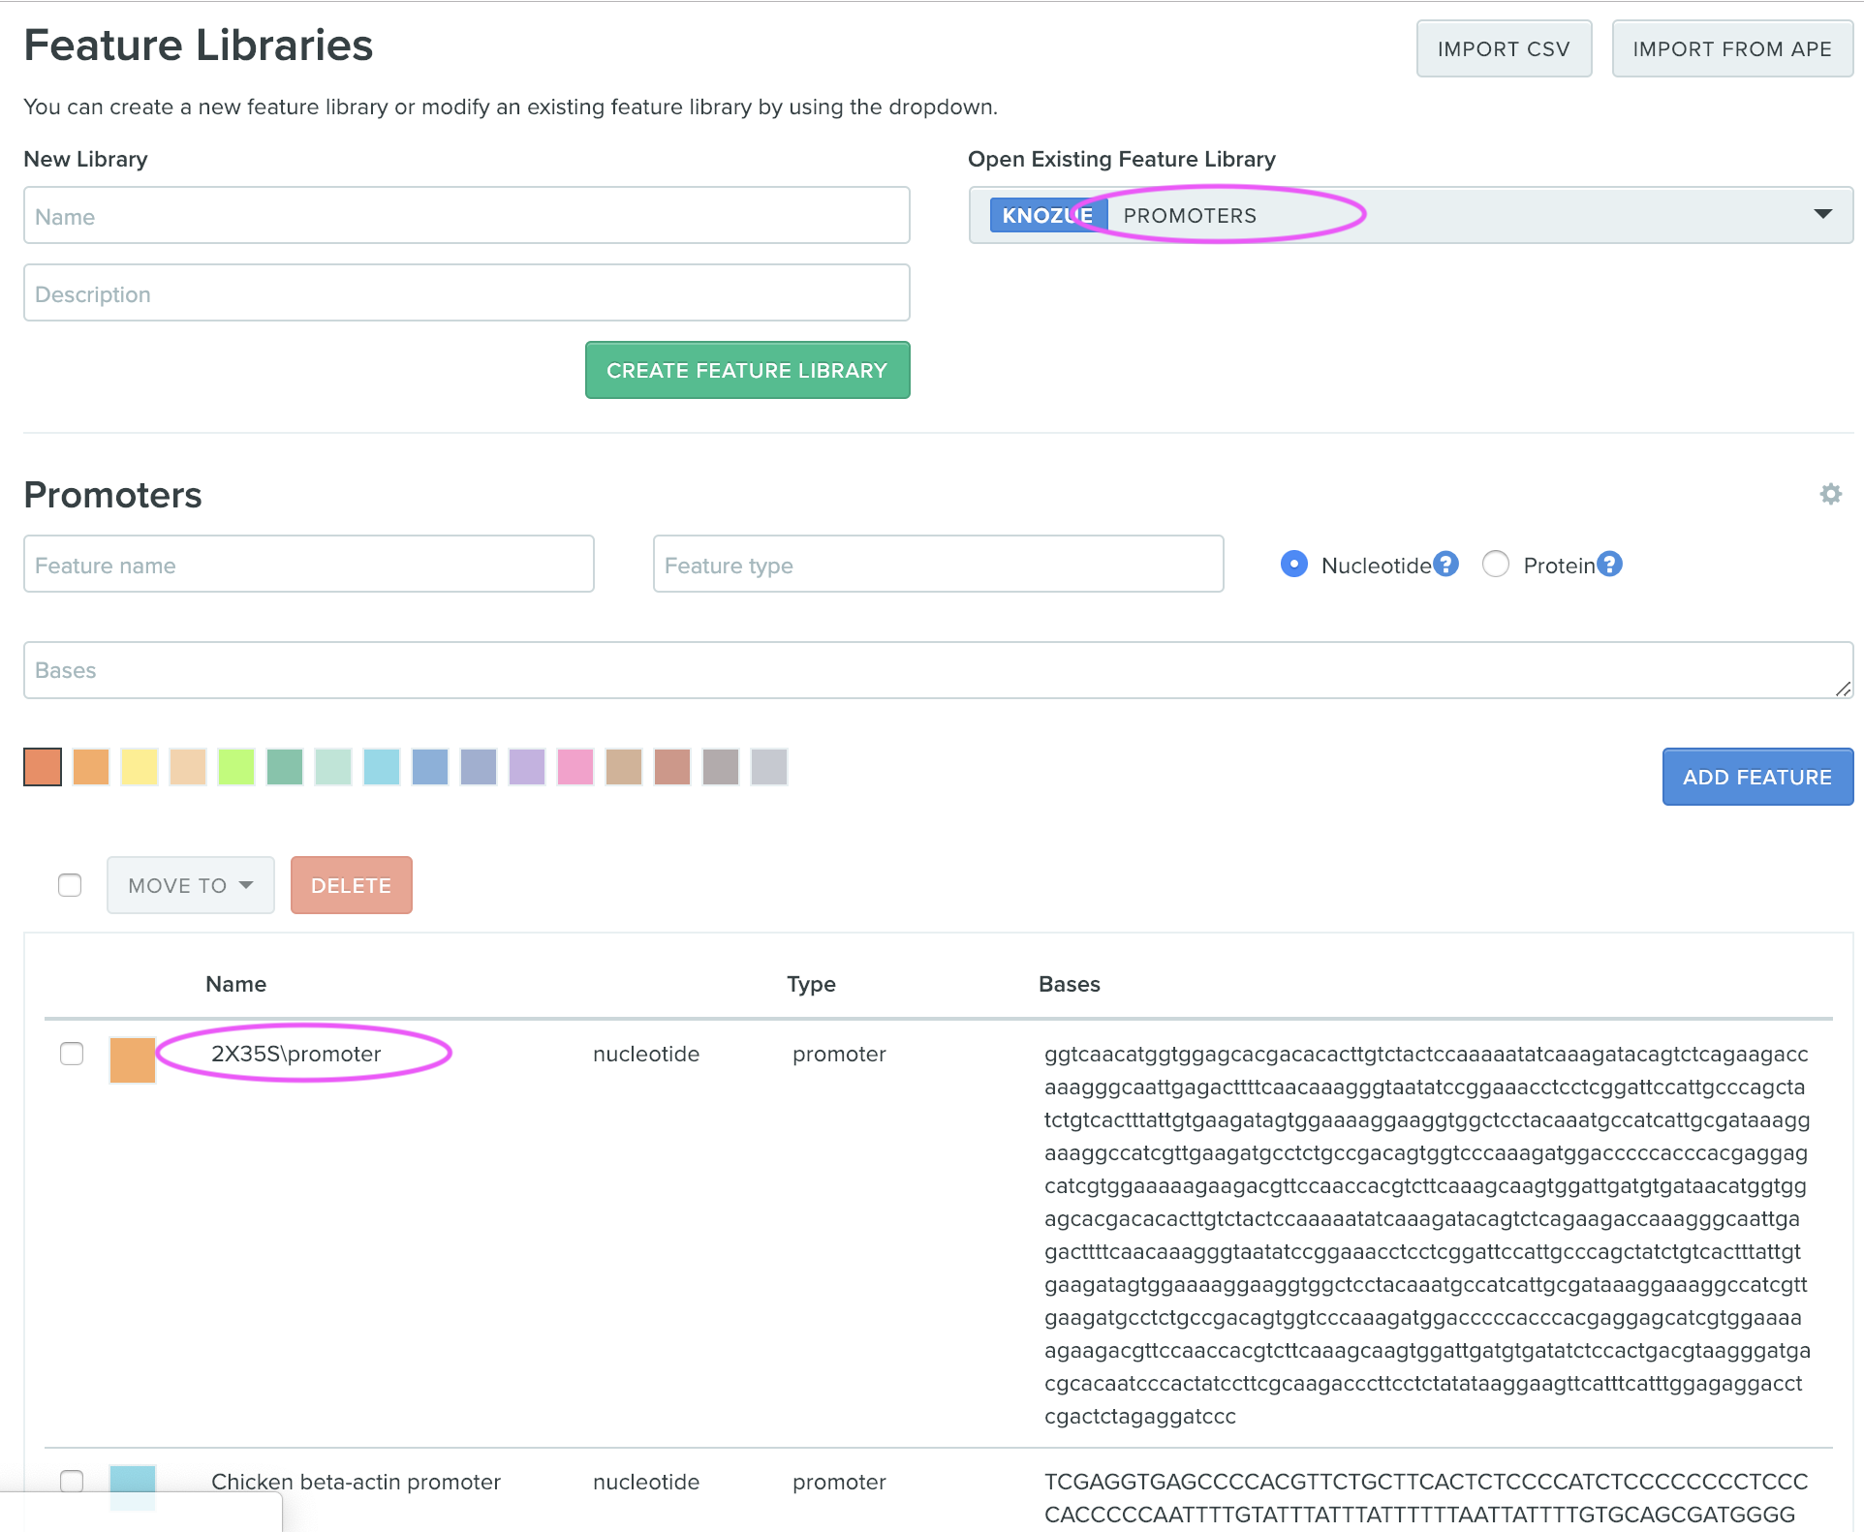Open the Promoters library settings gear

click(1831, 494)
